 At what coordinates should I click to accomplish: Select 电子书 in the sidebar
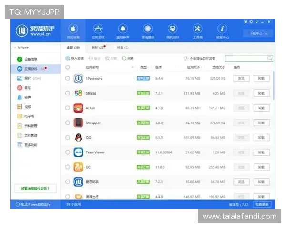(x=36, y=116)
